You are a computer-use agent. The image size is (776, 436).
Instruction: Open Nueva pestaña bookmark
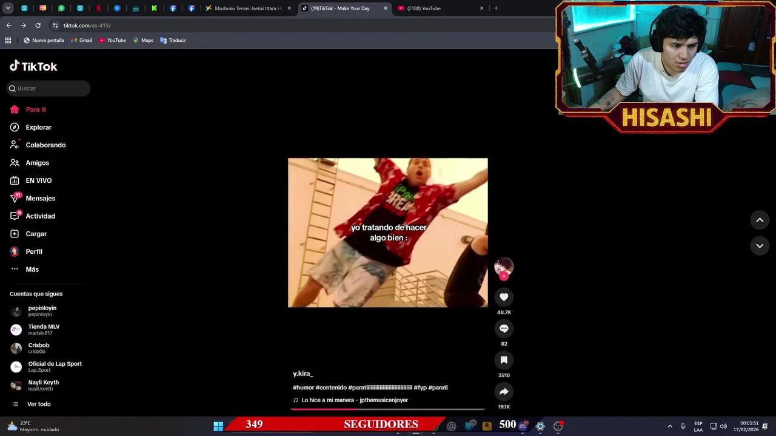click(44, 41)
